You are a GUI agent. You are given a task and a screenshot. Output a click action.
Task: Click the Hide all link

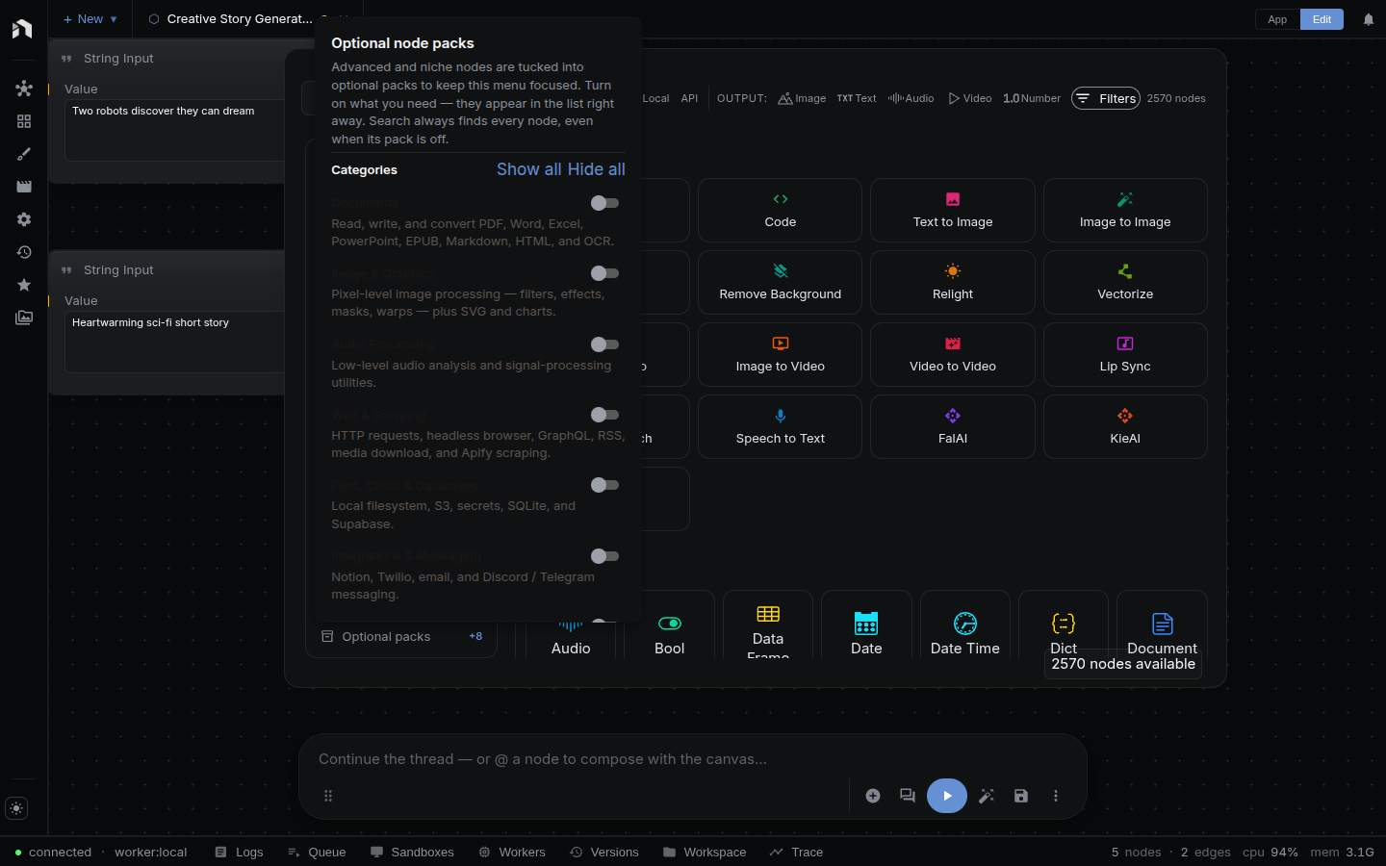[597, 169]
